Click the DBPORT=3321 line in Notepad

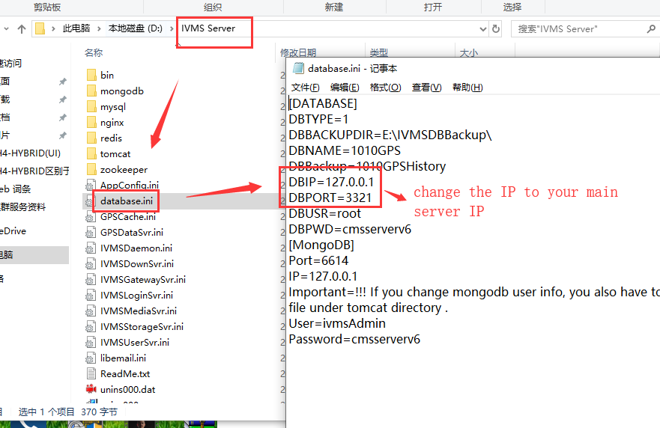330,198
